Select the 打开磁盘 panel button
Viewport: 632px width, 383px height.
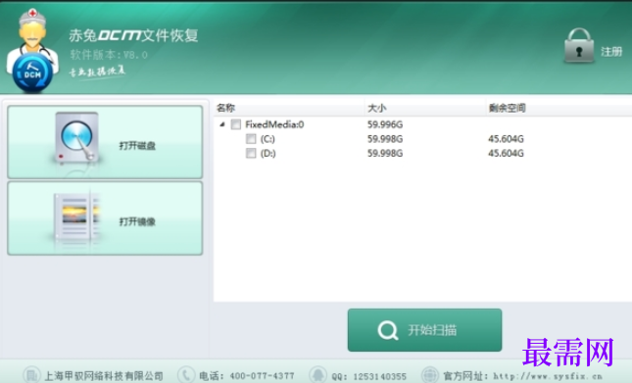tap(105, 142)
